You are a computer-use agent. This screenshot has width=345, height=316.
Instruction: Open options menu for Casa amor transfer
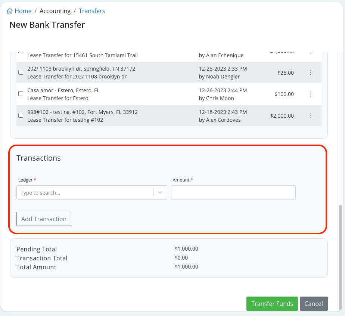click(x=311, y=94)
